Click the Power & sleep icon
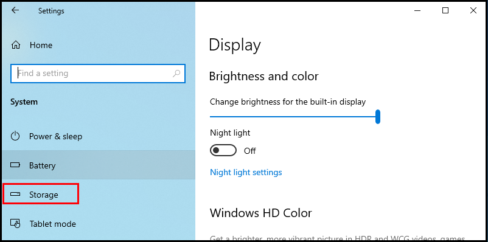 15,136
